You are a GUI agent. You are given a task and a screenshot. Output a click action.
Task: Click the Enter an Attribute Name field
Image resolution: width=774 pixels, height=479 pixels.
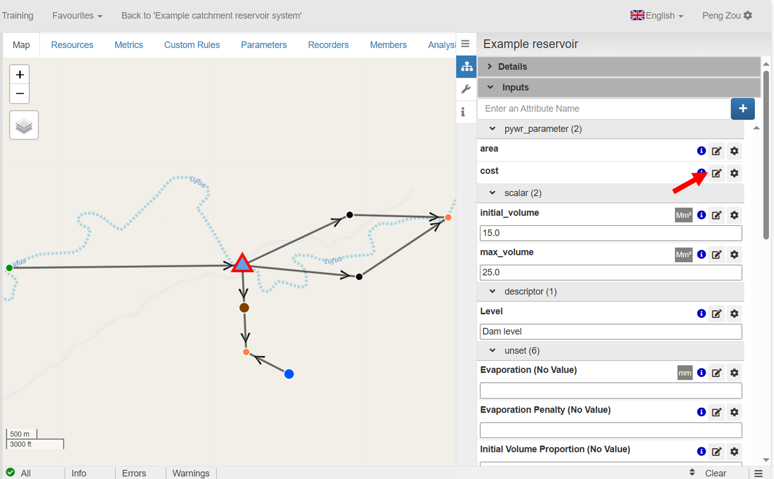click(x=603, y=109)
